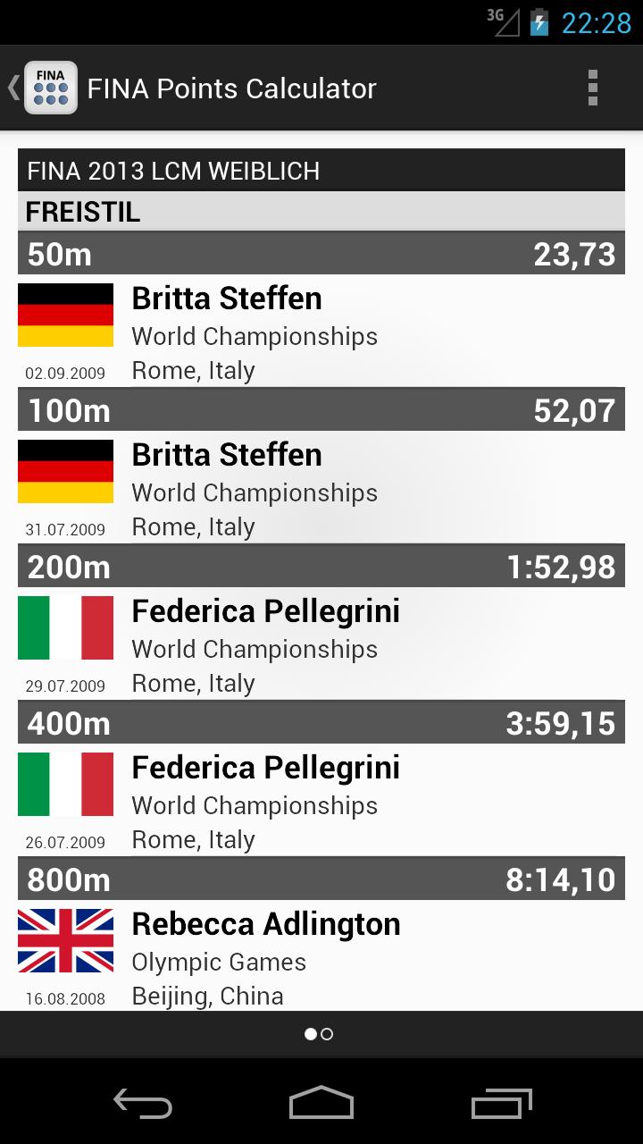
Task: Open Federica Pellegrini's 200m record entry
Action: coord(321,643)
